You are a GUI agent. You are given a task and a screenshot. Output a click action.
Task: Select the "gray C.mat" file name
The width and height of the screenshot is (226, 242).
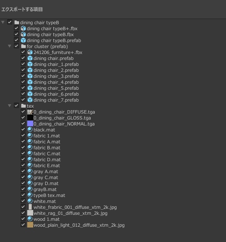point(46,178)
